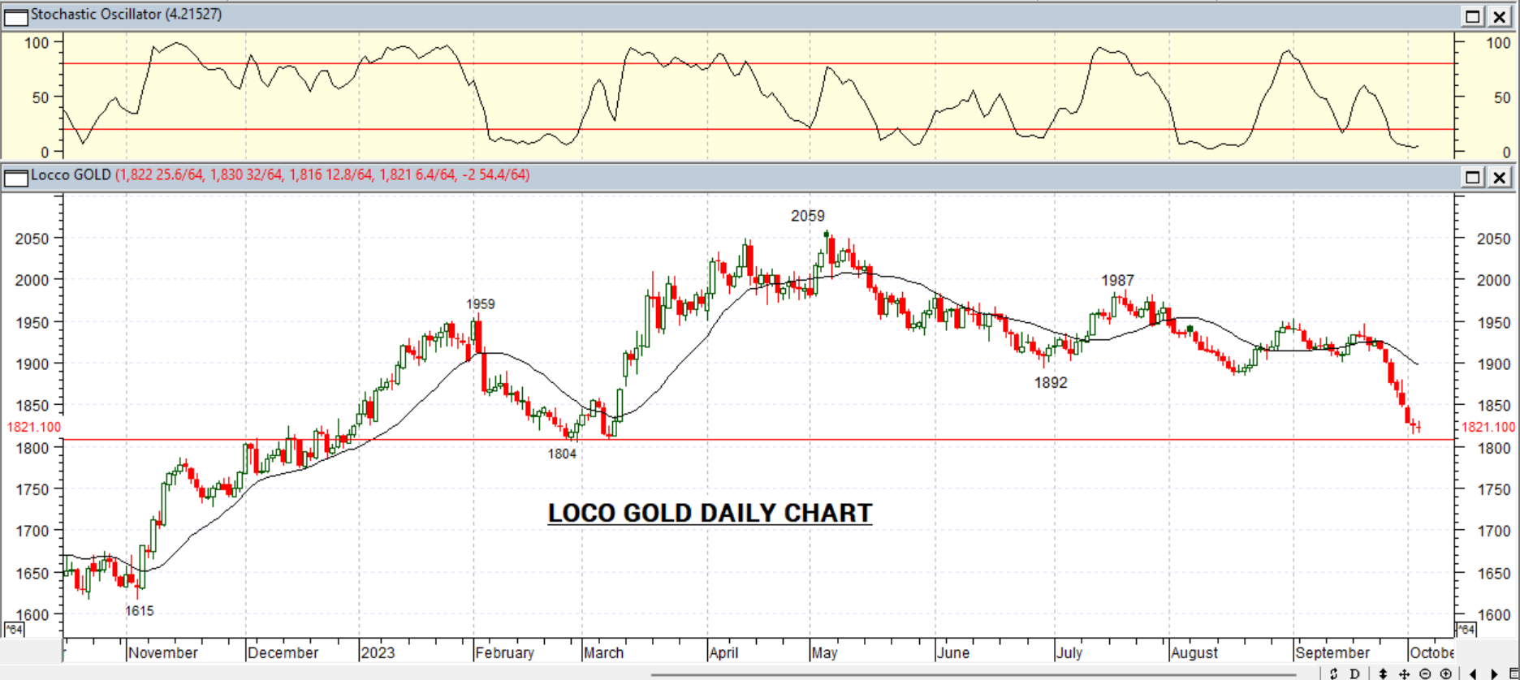
Task: Step chart forward with the right arrow
Action: pyautogui.click(x=1494, y=674)
